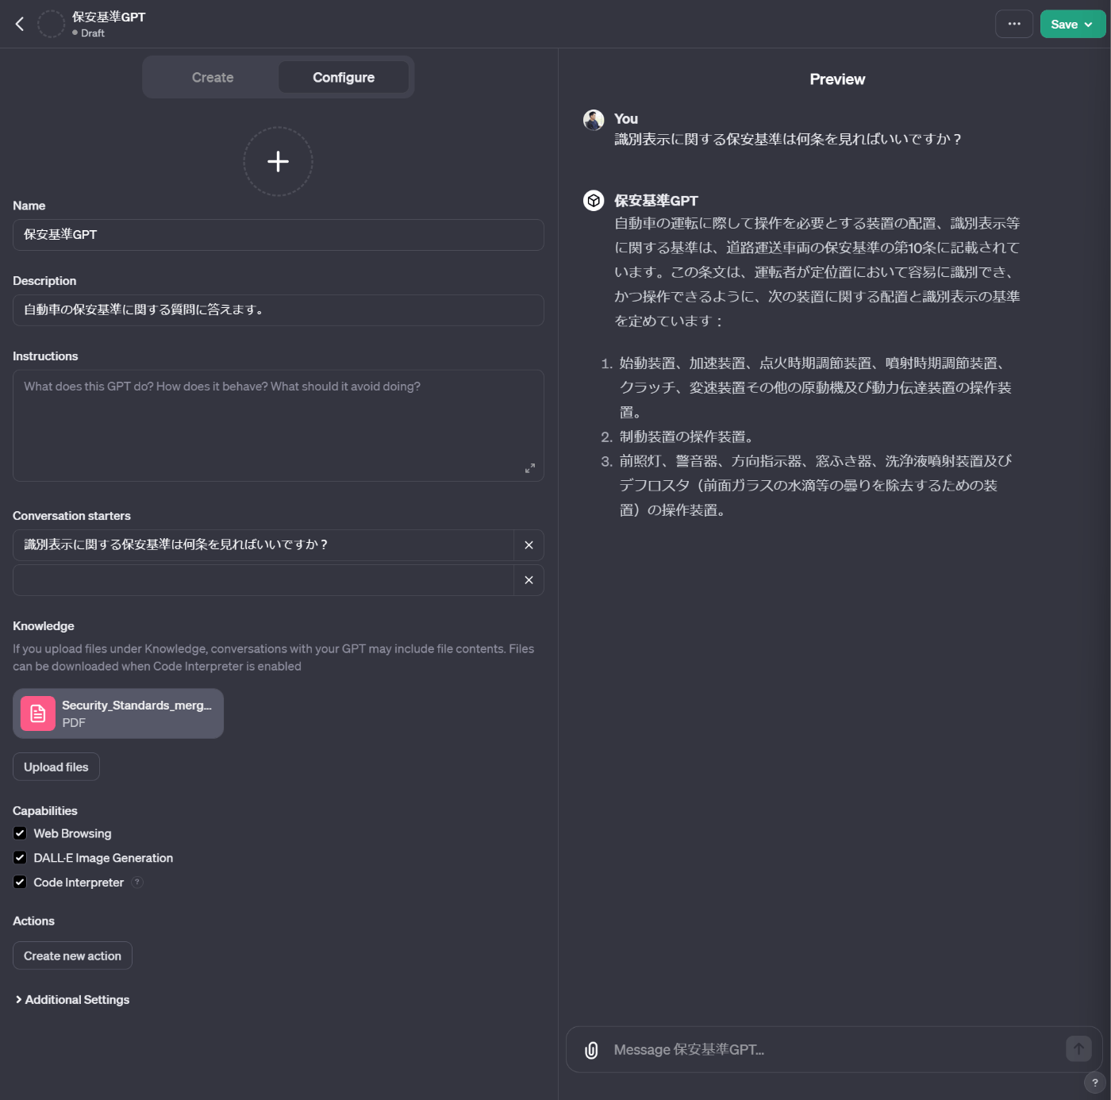Edit the Description input field
The image size is (1111, 1100).
coord(279,310)
